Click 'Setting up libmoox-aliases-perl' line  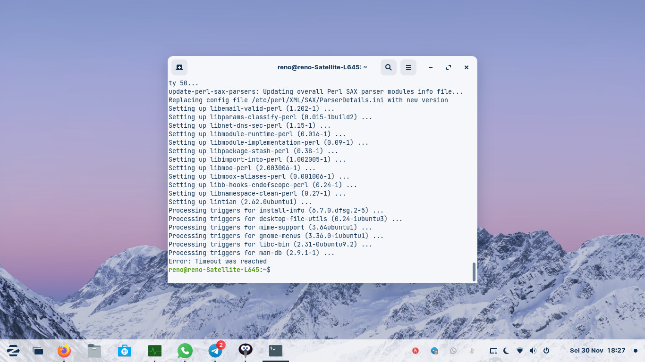click(259, 176)
